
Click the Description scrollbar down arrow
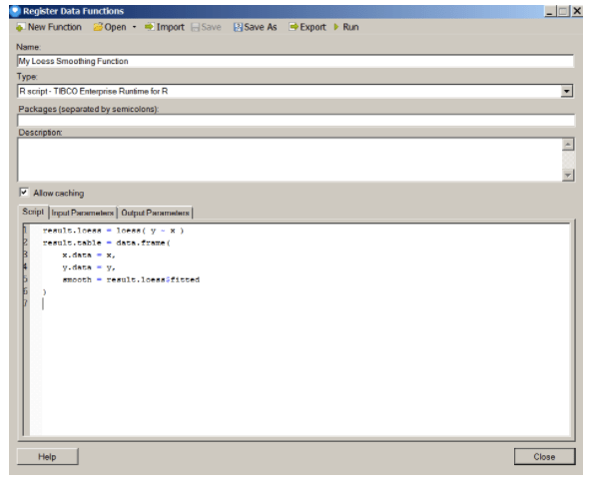coord(568,176)
